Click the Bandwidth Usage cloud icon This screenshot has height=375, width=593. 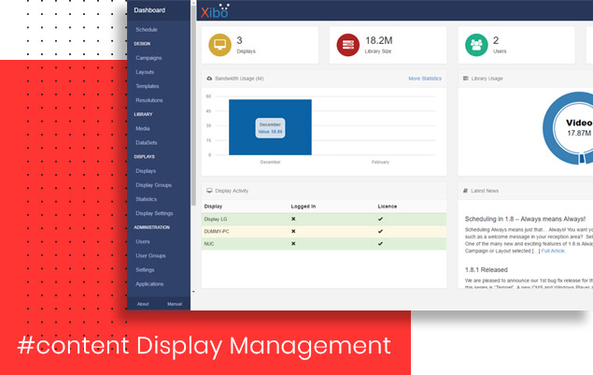point(209,79)
